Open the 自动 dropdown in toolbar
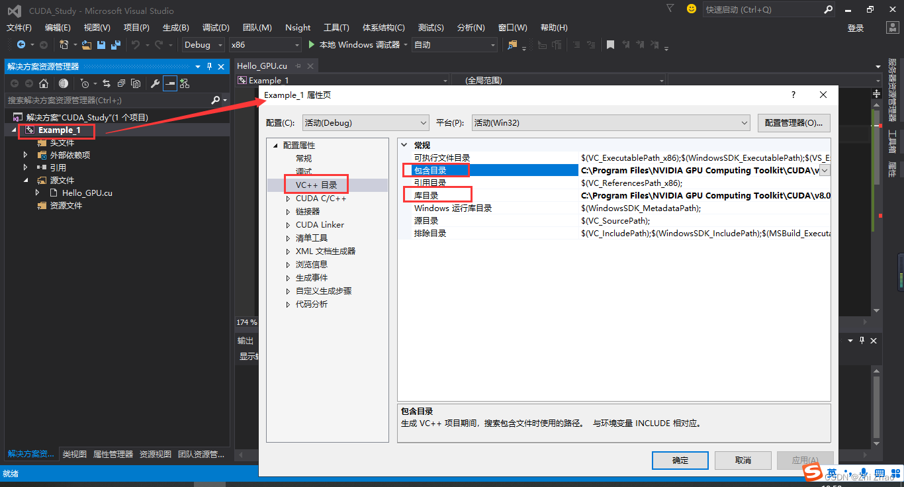This screenshot has height=487, width=904. (x=454, y=44)
